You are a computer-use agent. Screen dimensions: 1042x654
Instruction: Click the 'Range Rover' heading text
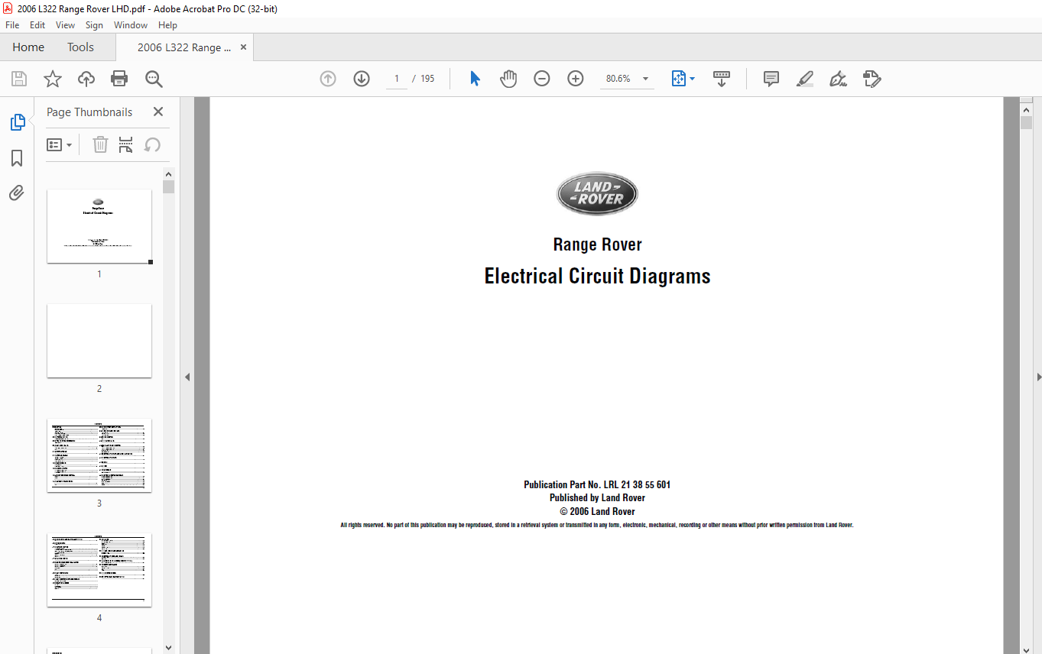pyautogui.click(x=597, y=244)
